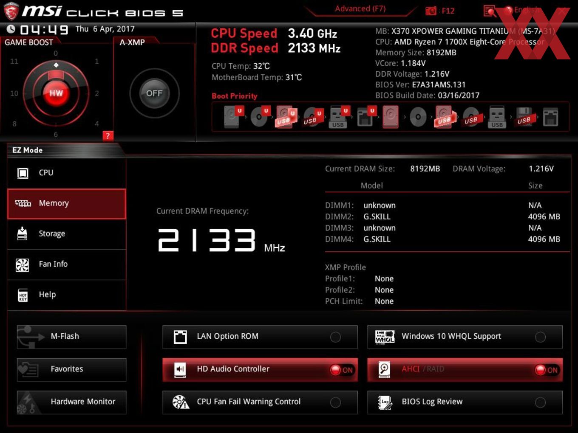Click the F12 screenshot camera icon

(x=431, y=11)
